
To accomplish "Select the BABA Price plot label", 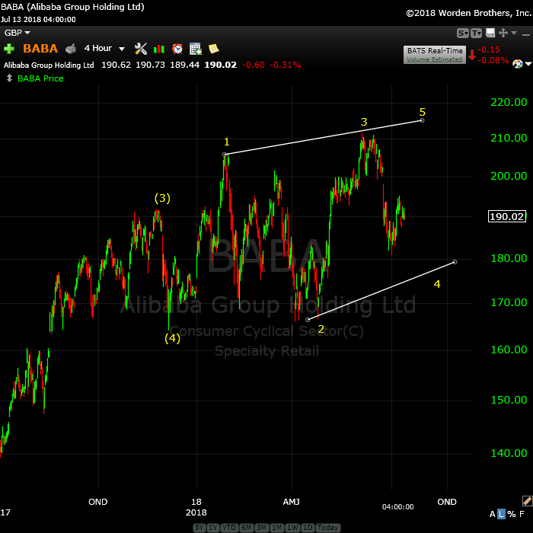I will [x=40, y=78].
